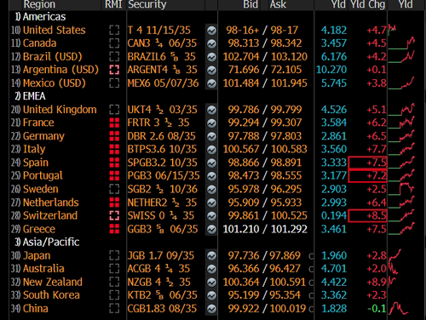Screen dimensions: 426x320
Task: Select Portugal security PGB3 06/15/35
Action: point(164,176)
